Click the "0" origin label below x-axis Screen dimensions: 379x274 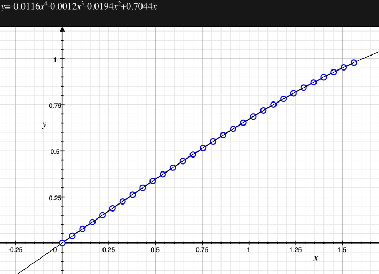55,250
